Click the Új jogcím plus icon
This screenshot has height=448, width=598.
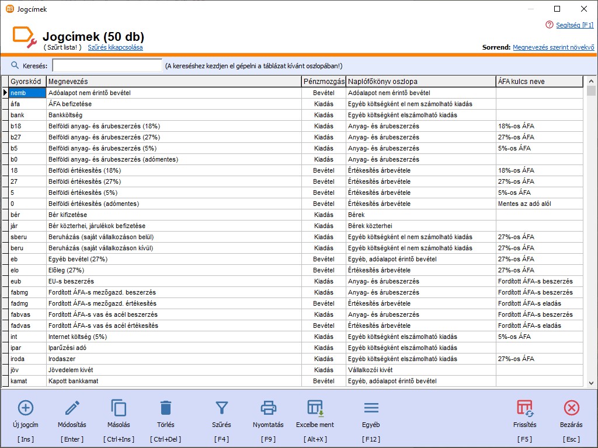tap(26, 408)
